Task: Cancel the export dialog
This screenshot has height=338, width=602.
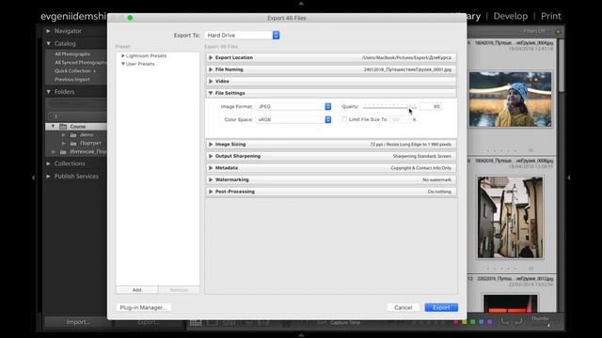Action: [x=404, y=307]
